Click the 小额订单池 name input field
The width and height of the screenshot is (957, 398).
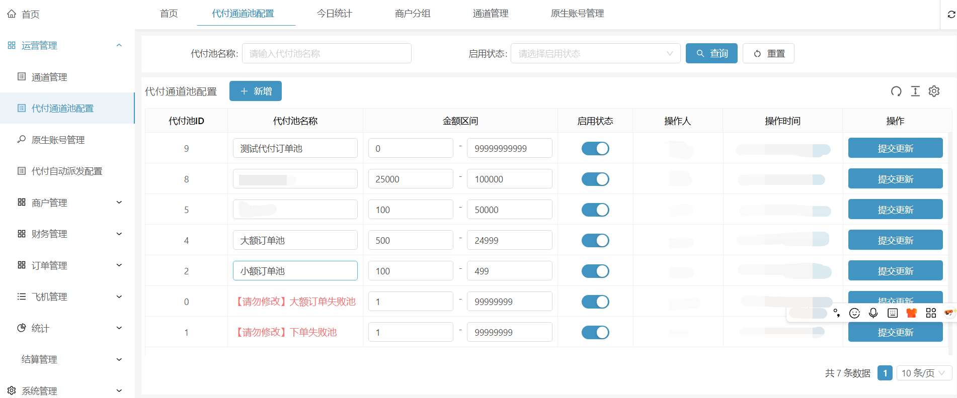(x=295, y=271)
